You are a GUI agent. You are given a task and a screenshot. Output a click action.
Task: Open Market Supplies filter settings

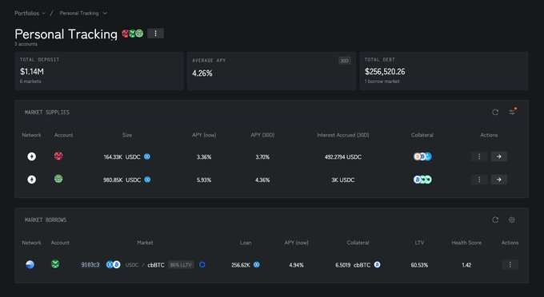pyautogui.click(x=512, y=112)
